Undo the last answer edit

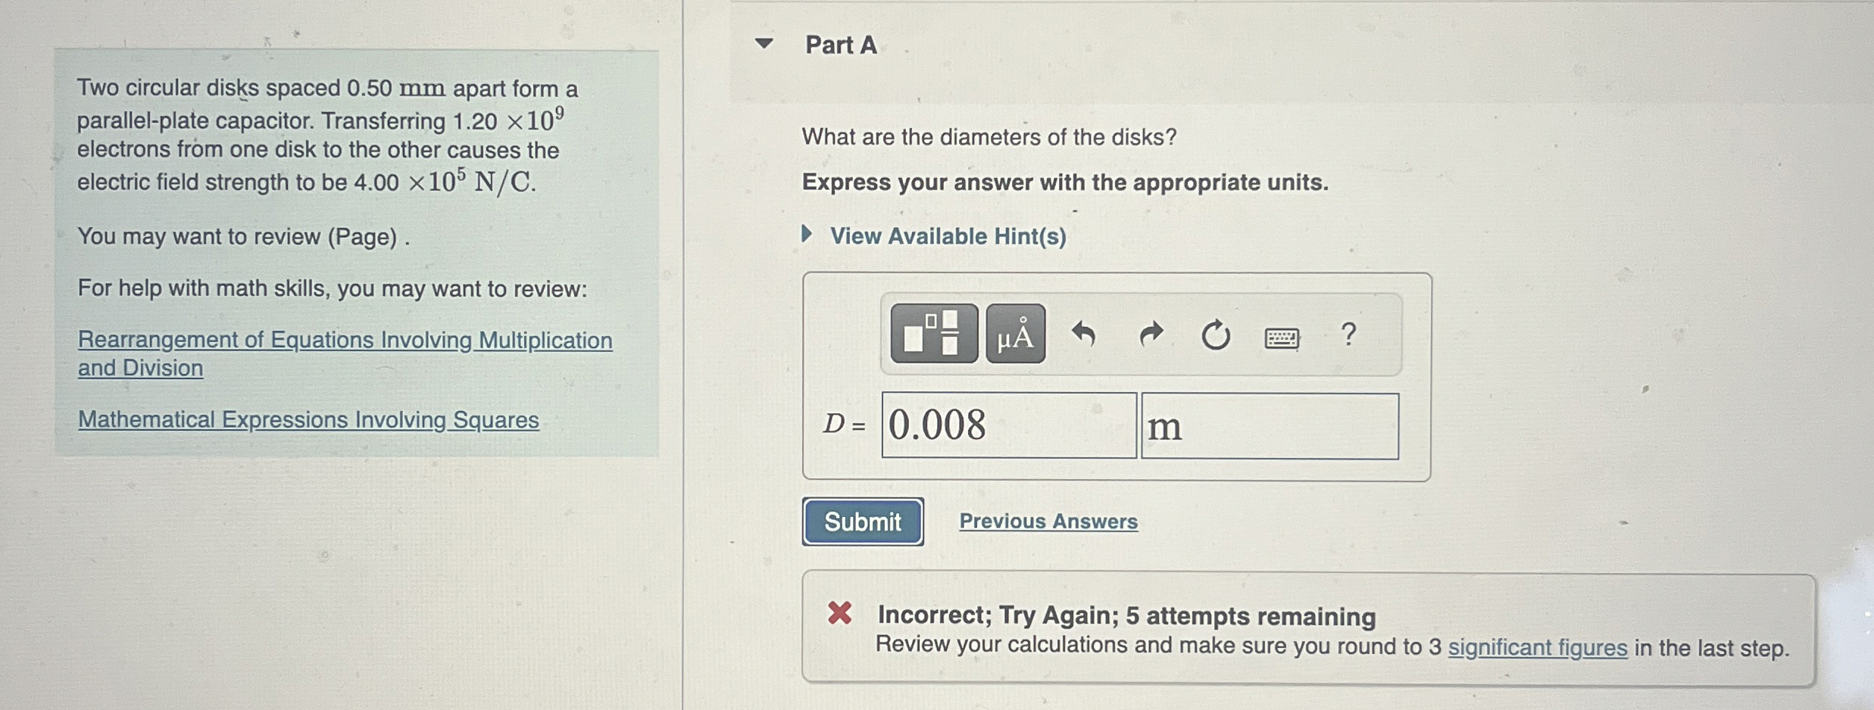click(1084, 334)
